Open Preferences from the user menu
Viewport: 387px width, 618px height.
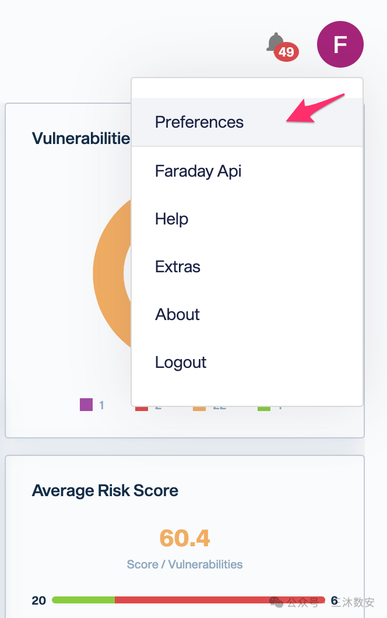point(199,122)
